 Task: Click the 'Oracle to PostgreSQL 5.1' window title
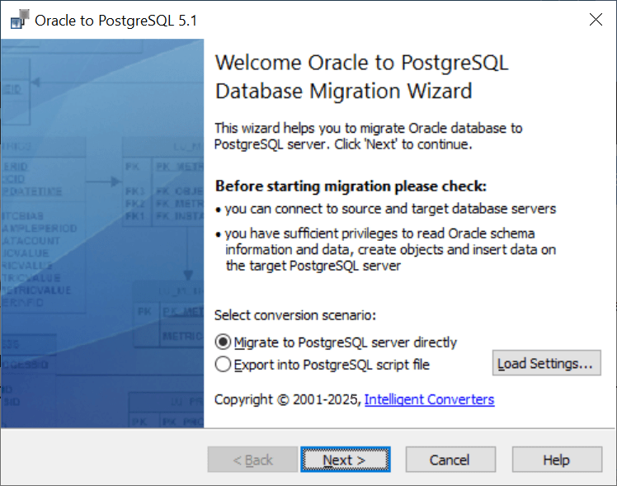click(115, 21)
